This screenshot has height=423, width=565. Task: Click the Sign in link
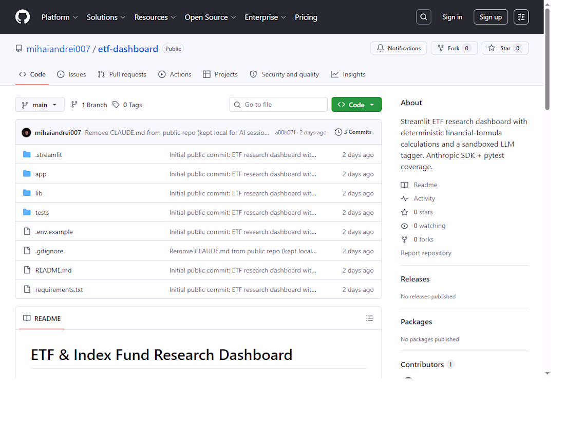452,17
